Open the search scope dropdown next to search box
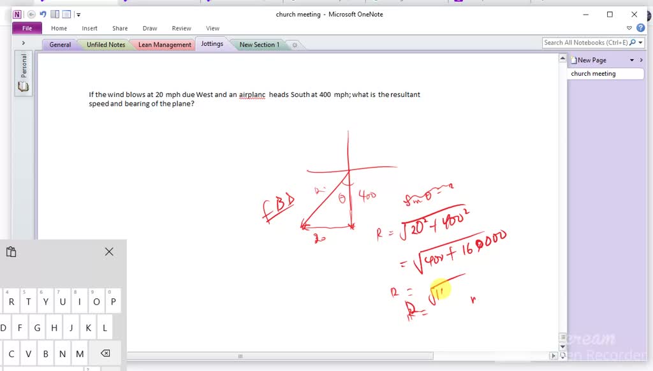This screenshot has height=371, width=653. coord(641,43)
